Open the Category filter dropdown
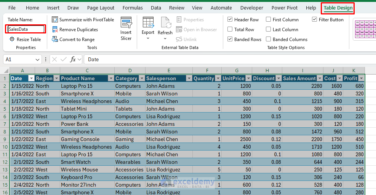This screenshot has width=376, height=195. click(x=142, y=78)
